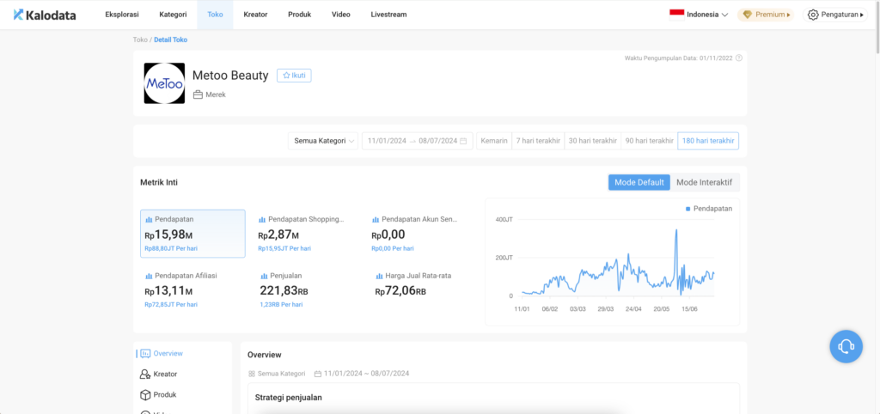Click bar chart icon beside Harga Jual Rata-rata
The height and width of the screenshot is (414, 880).
point(379,276)
